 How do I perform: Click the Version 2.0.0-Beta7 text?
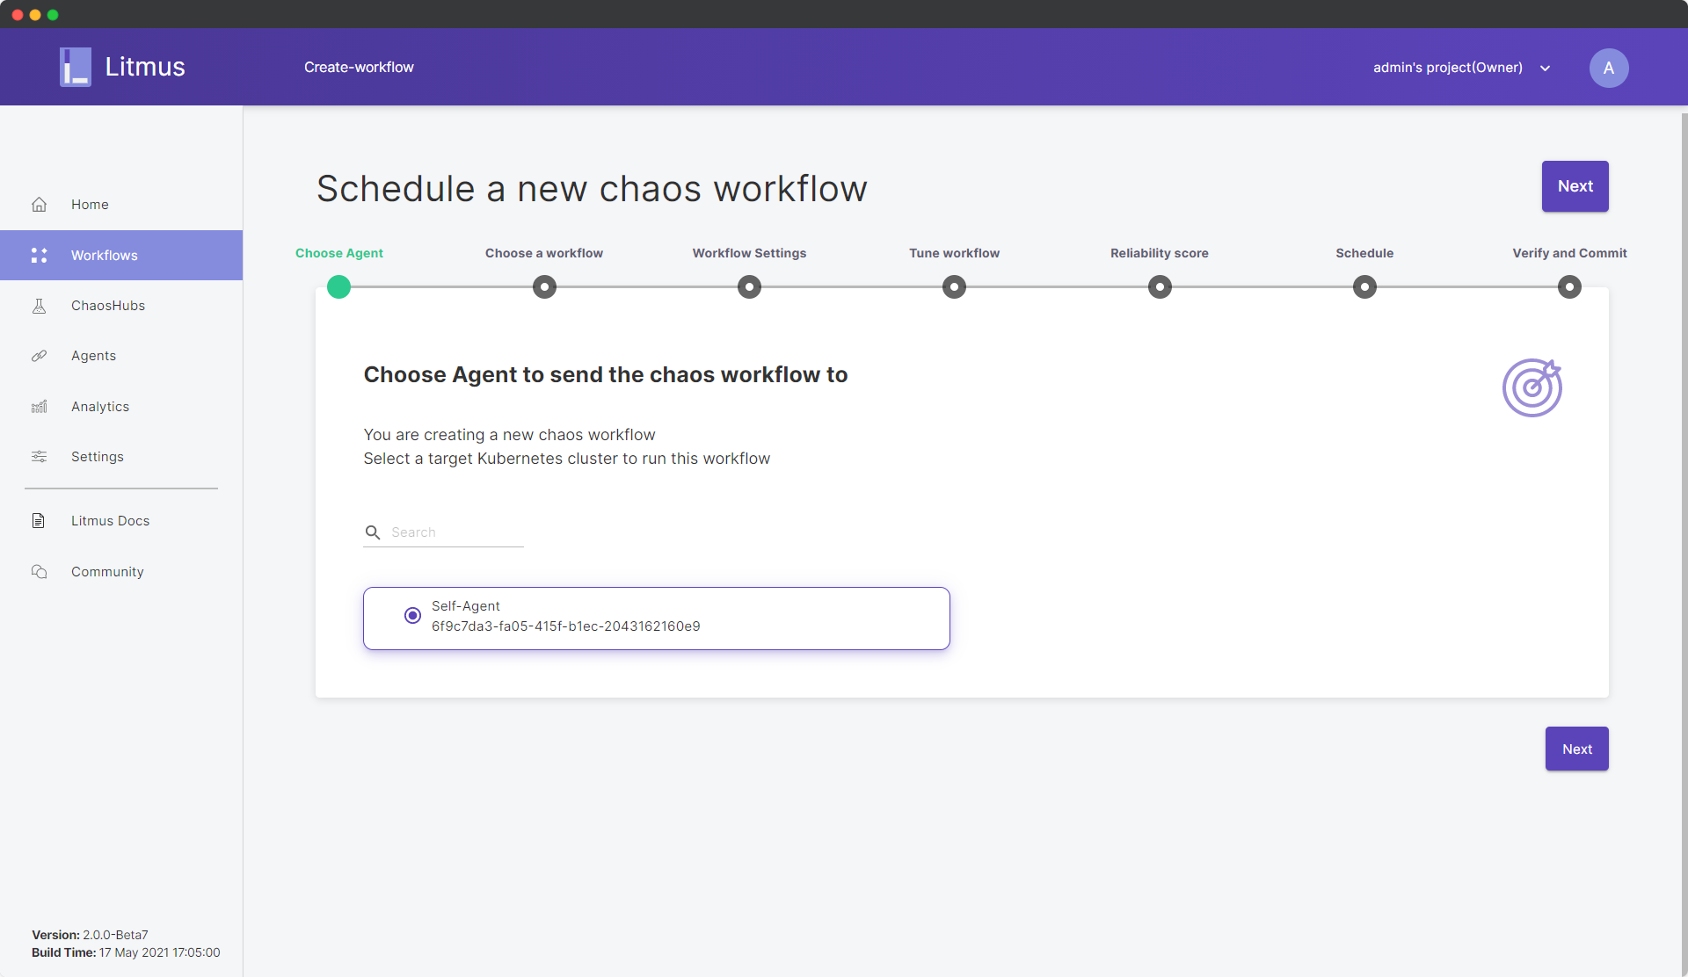(x=90, y=935)
